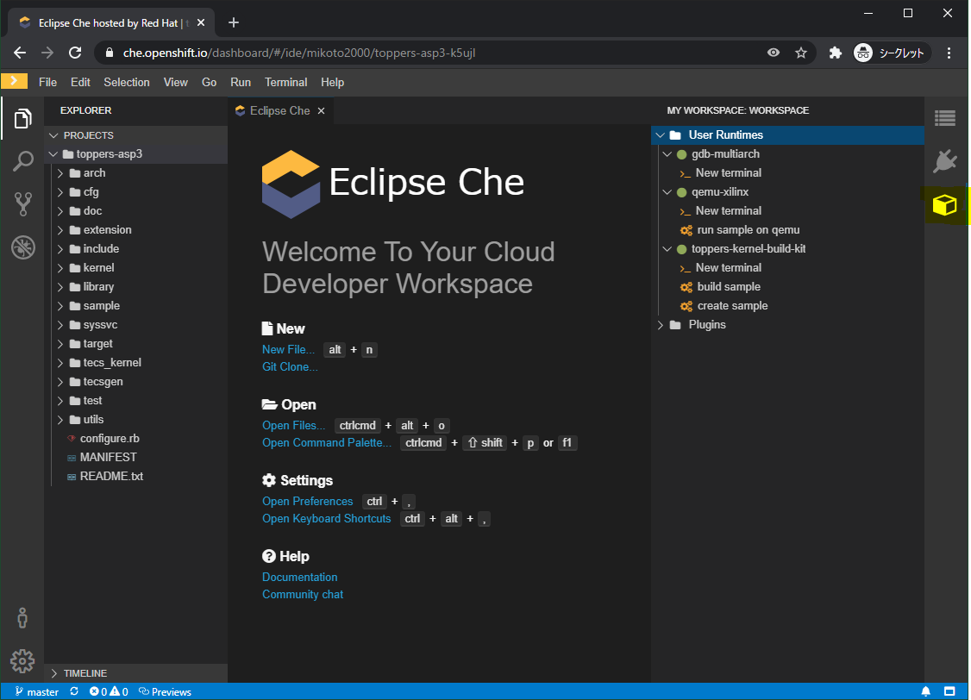
Task: Click the New File... link
Action: pyautogui.click(x=288, y=350)
